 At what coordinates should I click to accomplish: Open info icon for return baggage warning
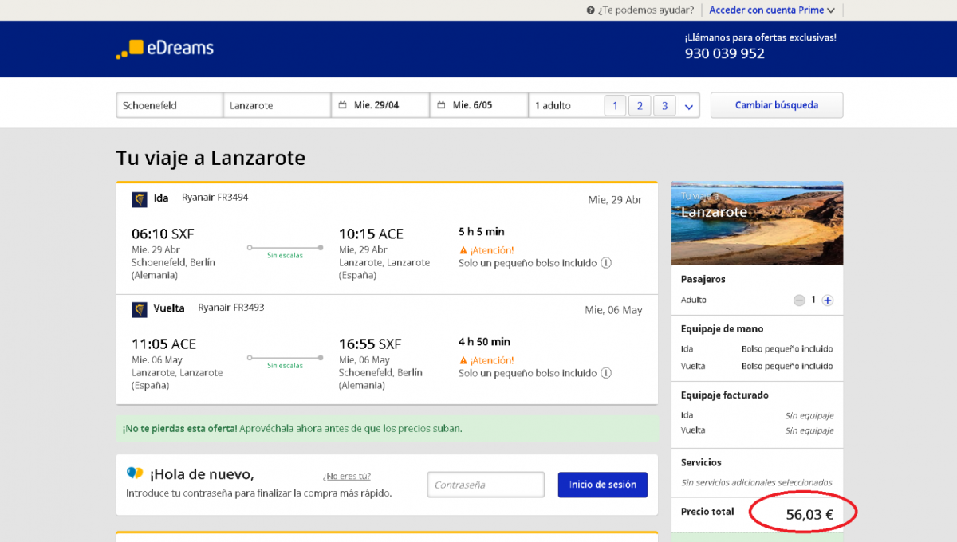(606, 373)
